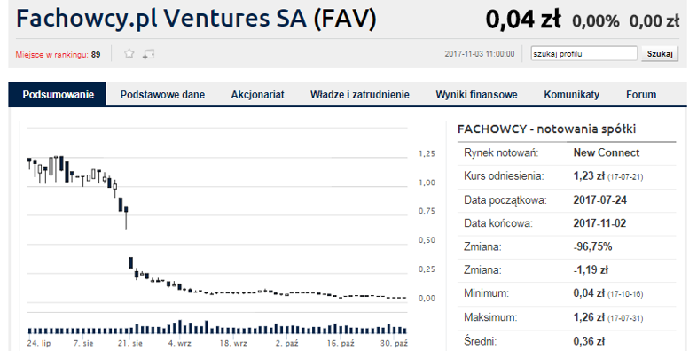Focus the szukaj profilu search field

584,54
